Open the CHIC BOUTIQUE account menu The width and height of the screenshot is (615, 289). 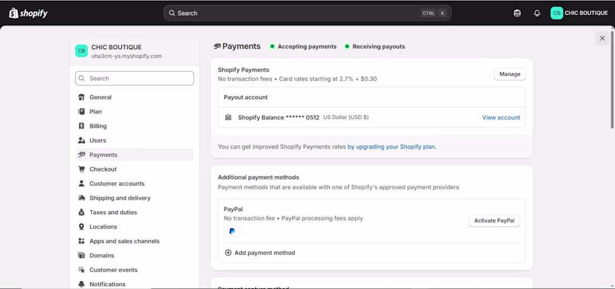pos(579,13)
